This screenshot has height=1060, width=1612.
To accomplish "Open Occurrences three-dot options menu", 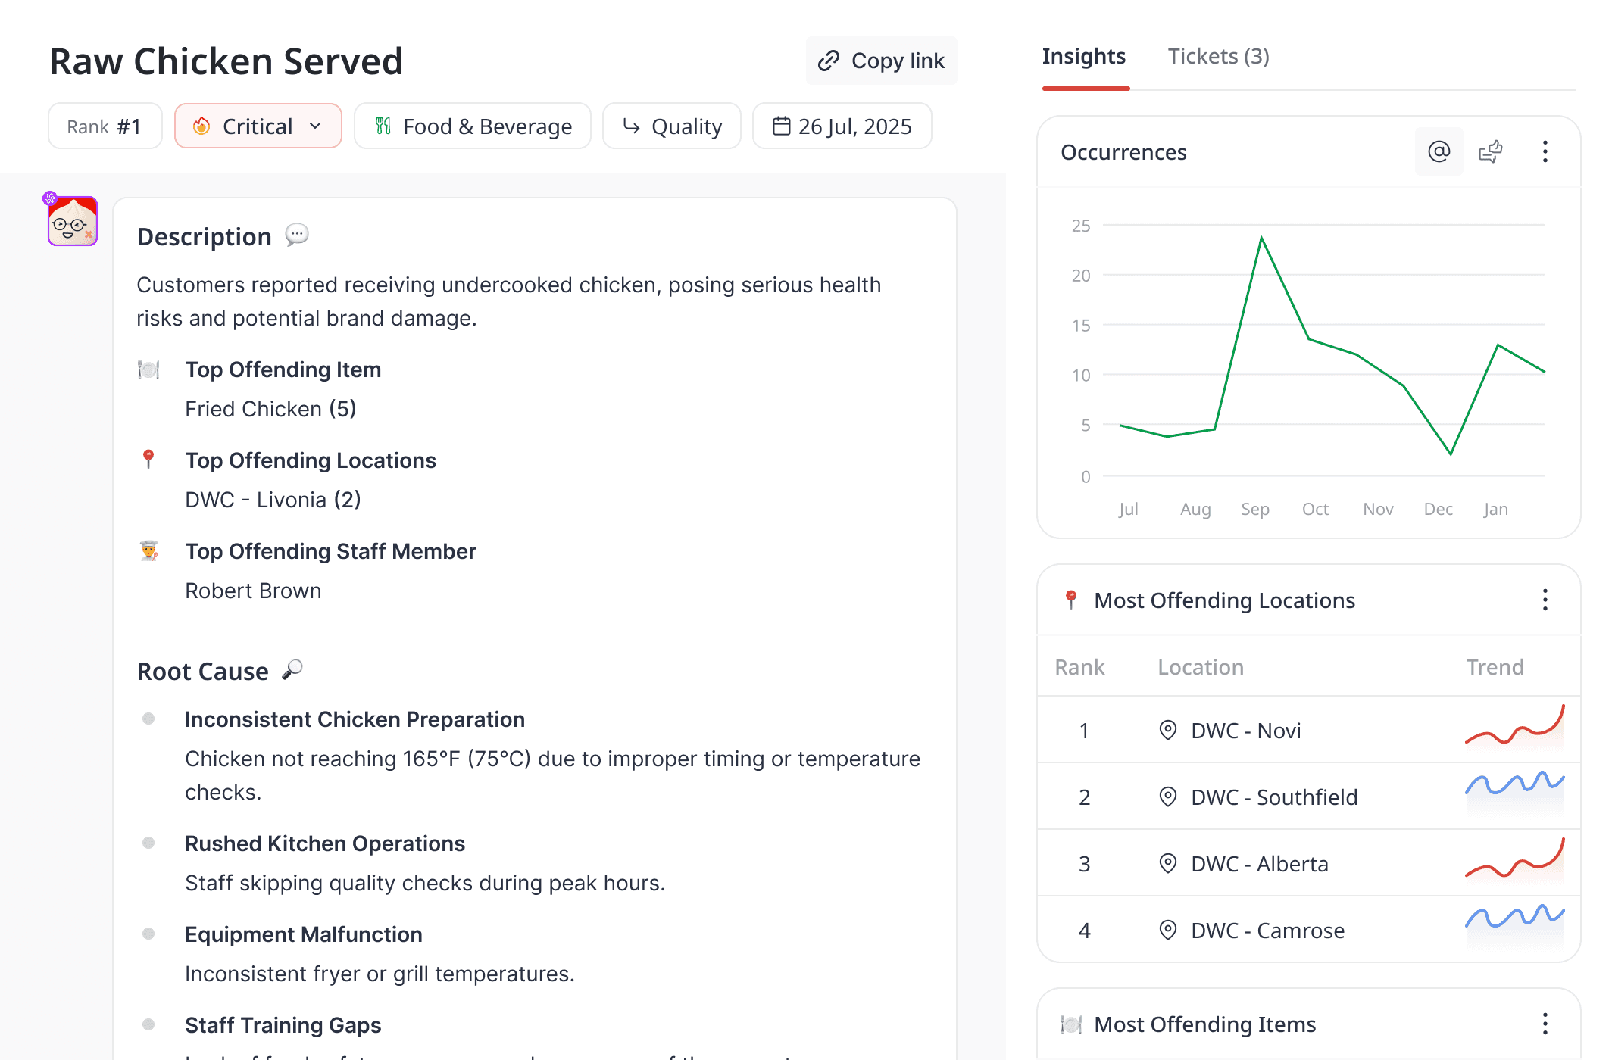I will 1545,151.
